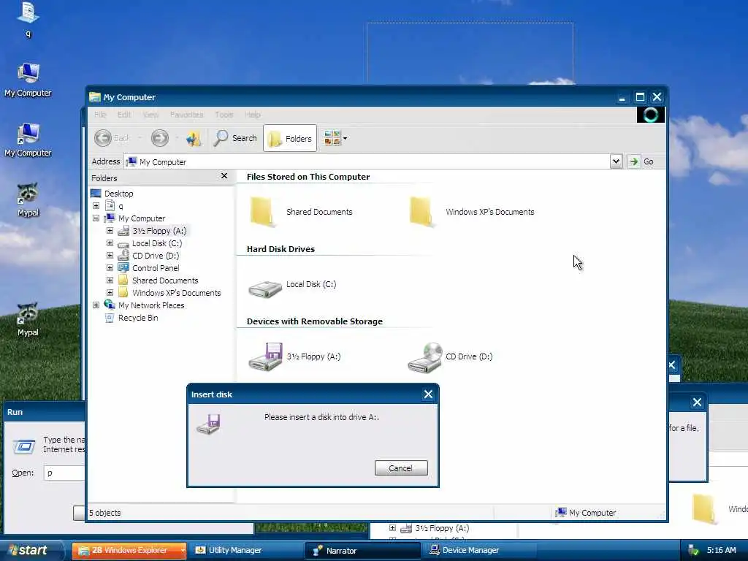Select the Control Panel icon in tree

[123, 267]
